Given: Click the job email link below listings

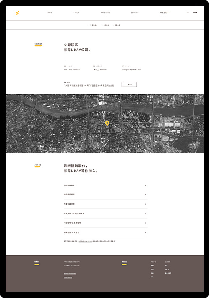Looking at the screenshot, I should point(86,241).
